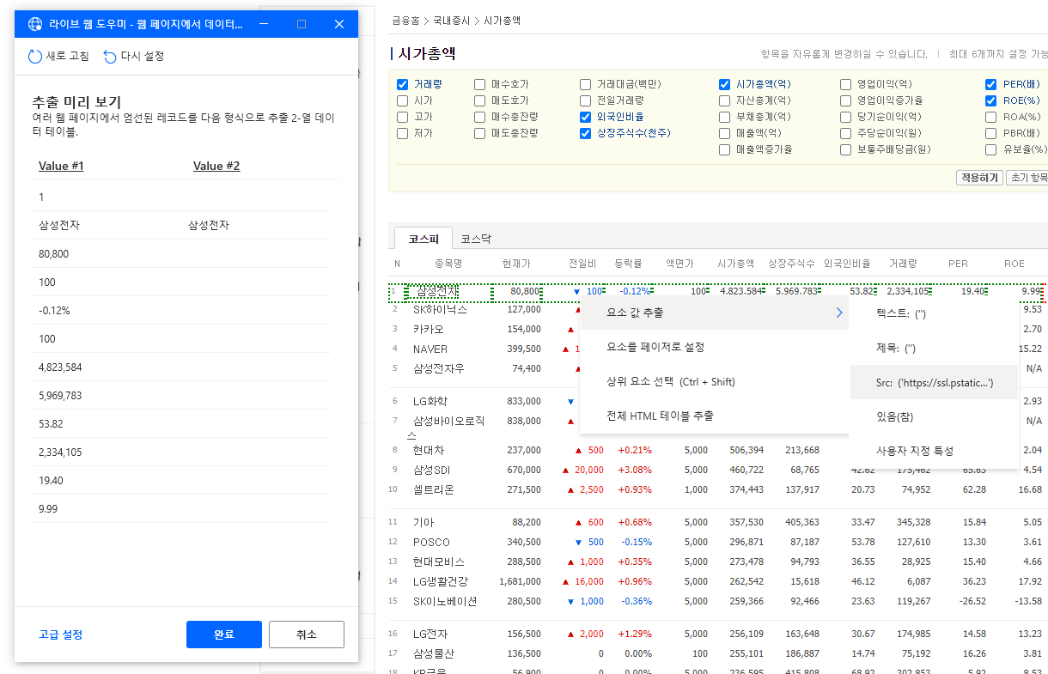Click the 등락률 column header

click(x=628, y=264)
